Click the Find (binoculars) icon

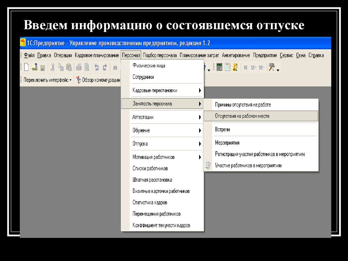click(116, 67)
